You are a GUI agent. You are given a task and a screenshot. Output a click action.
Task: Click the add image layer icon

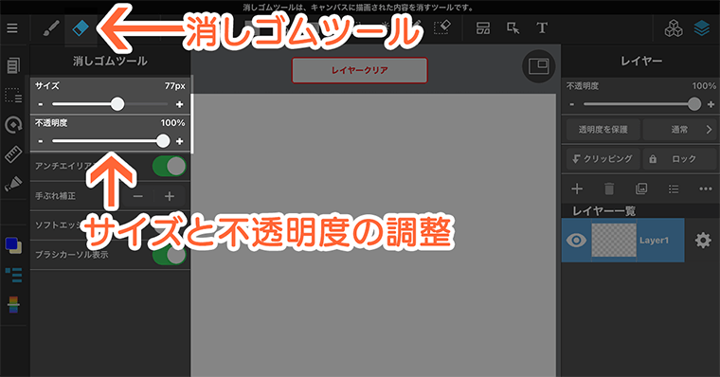pyautogui.click(x=641, y=188)
